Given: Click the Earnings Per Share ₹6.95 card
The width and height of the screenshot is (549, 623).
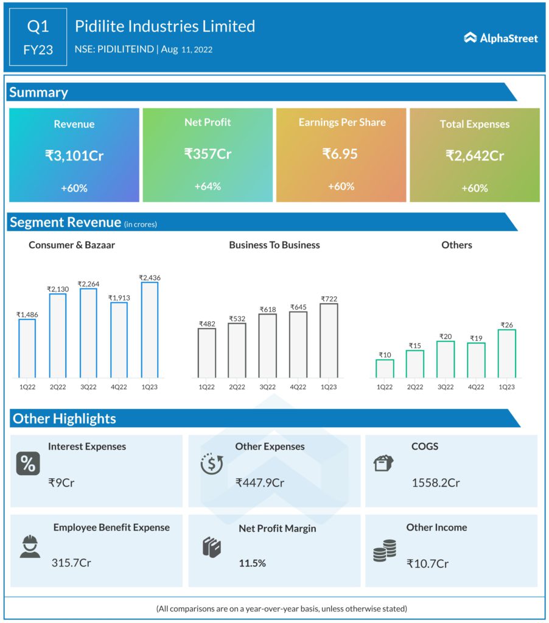Looking at the screenshot, I should click(341, 155).
